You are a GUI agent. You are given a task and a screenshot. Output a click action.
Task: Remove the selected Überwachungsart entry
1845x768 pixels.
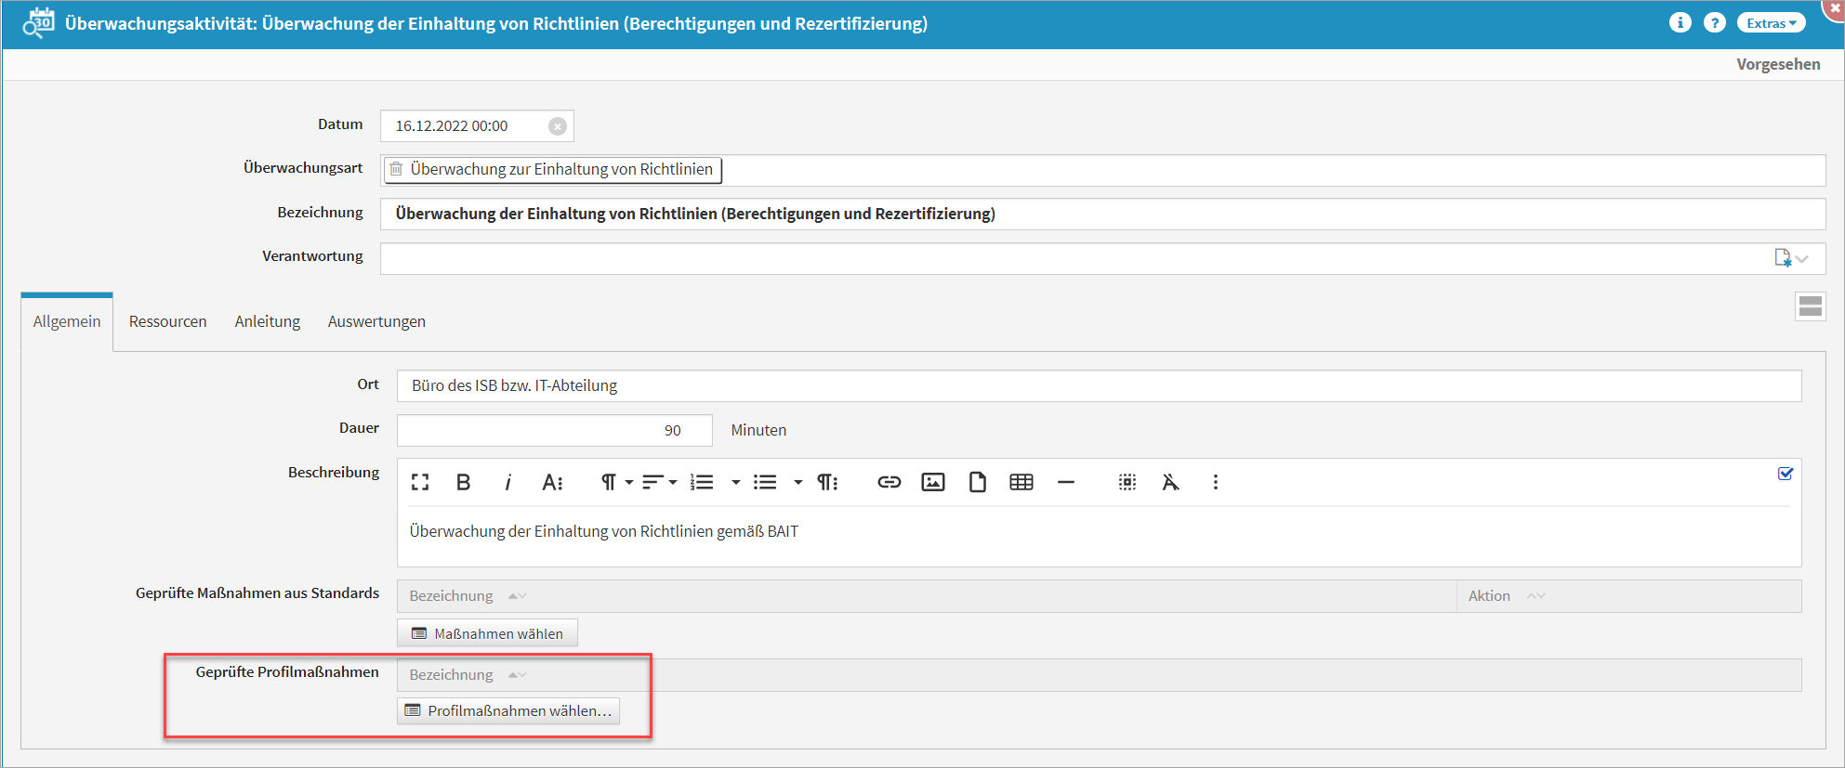(x=397, y=169)
